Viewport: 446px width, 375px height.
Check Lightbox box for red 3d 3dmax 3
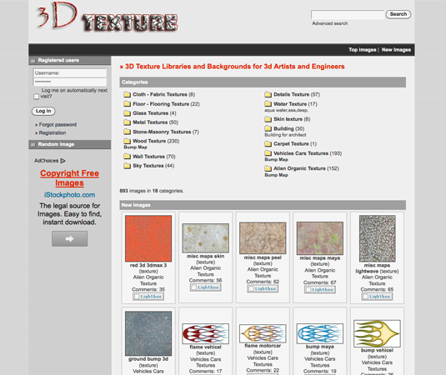tap(137, 297)
